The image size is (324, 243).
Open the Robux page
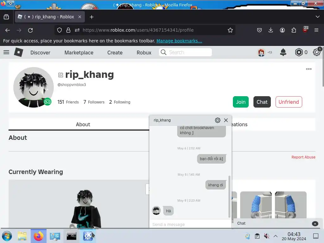click(144, 53)
